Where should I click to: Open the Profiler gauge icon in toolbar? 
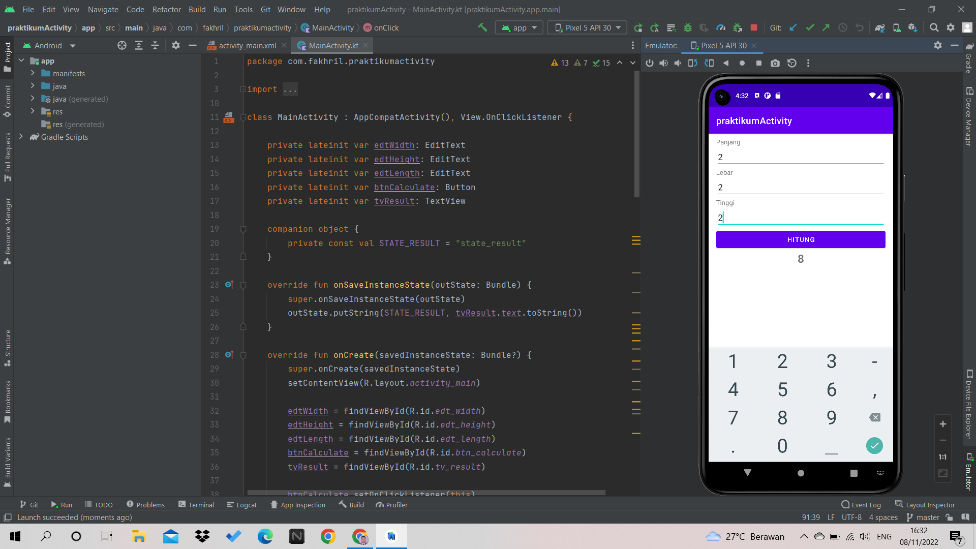pyautogui.click(x=721, y=27)
